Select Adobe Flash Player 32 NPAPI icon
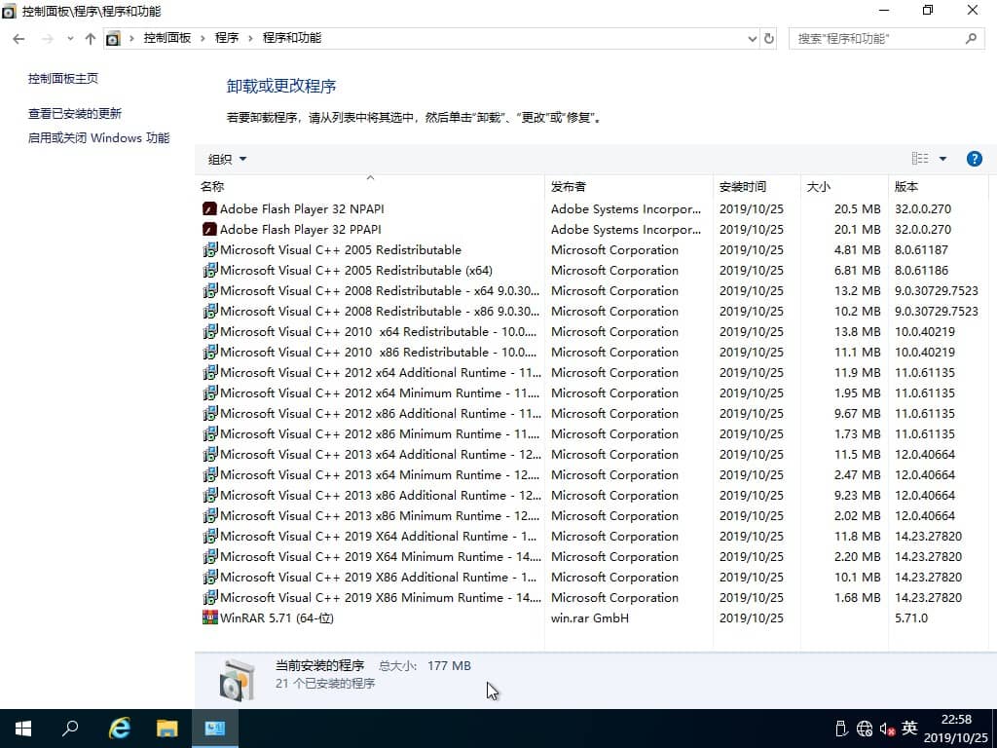 coord(210,208)
